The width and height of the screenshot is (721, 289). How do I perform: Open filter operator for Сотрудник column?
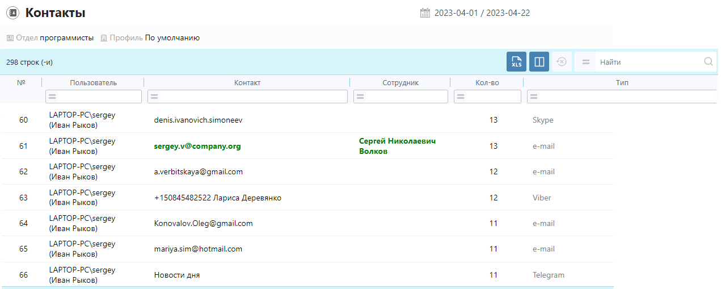pyautogui.click(x=360, y=97)
